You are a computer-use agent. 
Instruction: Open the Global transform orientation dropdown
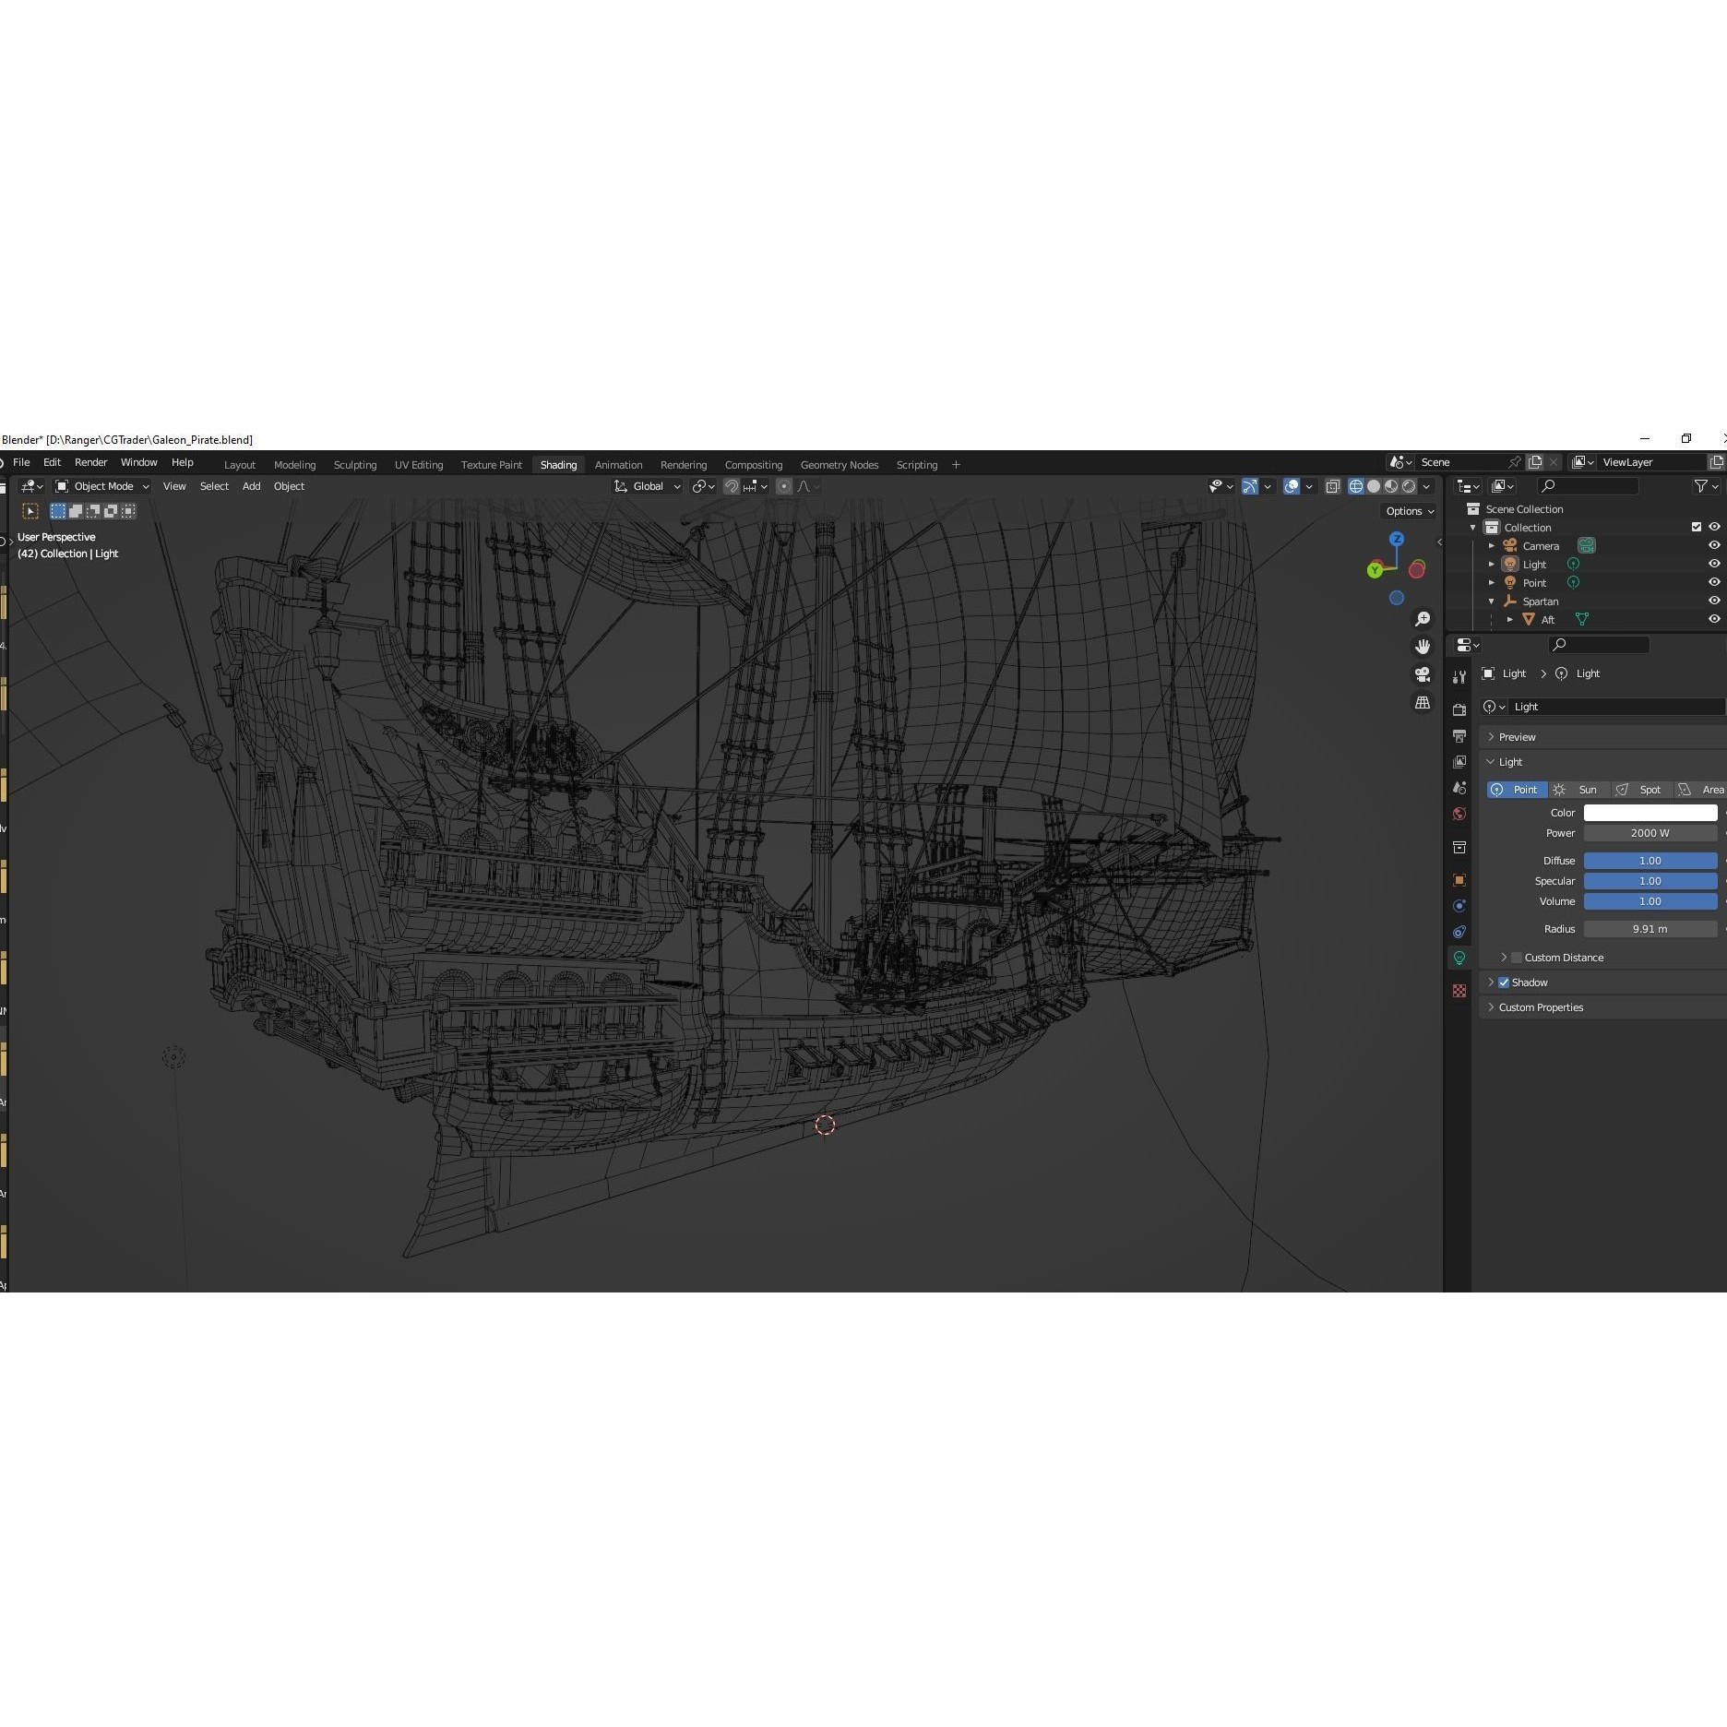pos(646,486)
